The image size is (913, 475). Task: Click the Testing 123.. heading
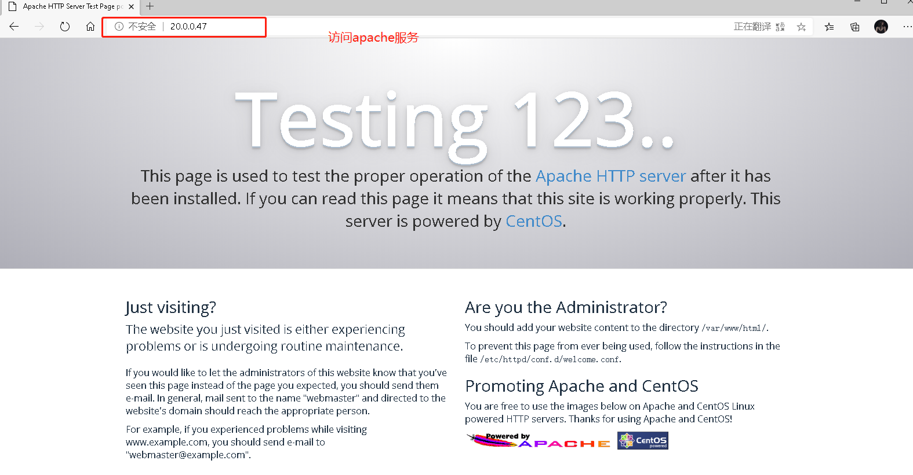[456, 122]
